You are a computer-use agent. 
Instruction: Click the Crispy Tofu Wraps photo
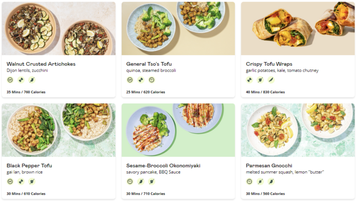(297, 28)
